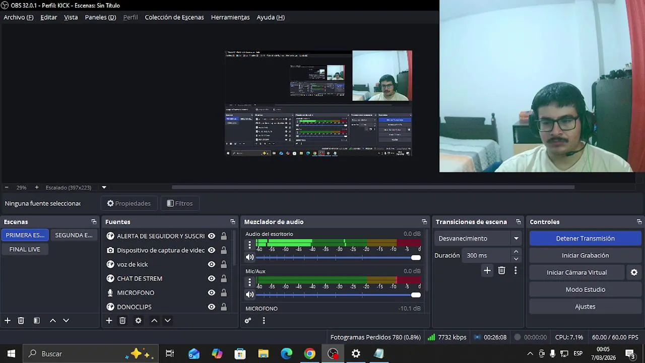Hide ALERTA DE SEGUIDOR Y SUSCRI source

coord(212,236)
